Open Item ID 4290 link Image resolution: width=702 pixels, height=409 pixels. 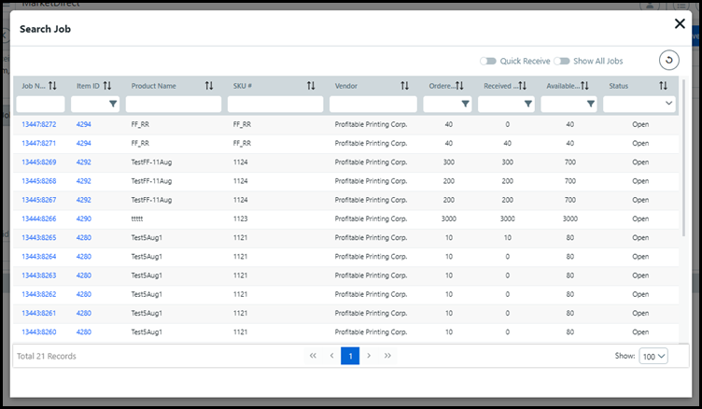click(84, 219)
